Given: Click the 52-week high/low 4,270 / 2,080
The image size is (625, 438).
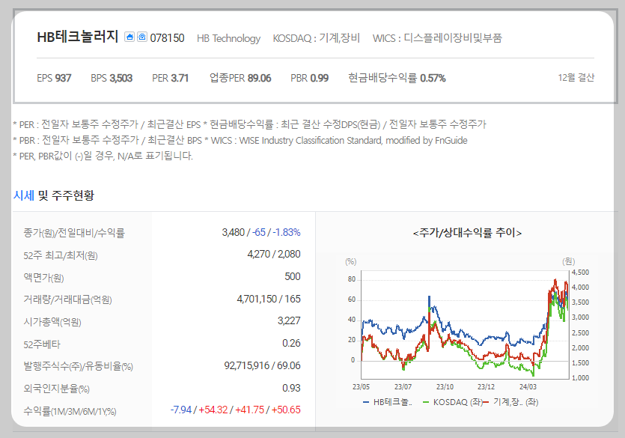Looking at the screenshot, I should (274, 254).
